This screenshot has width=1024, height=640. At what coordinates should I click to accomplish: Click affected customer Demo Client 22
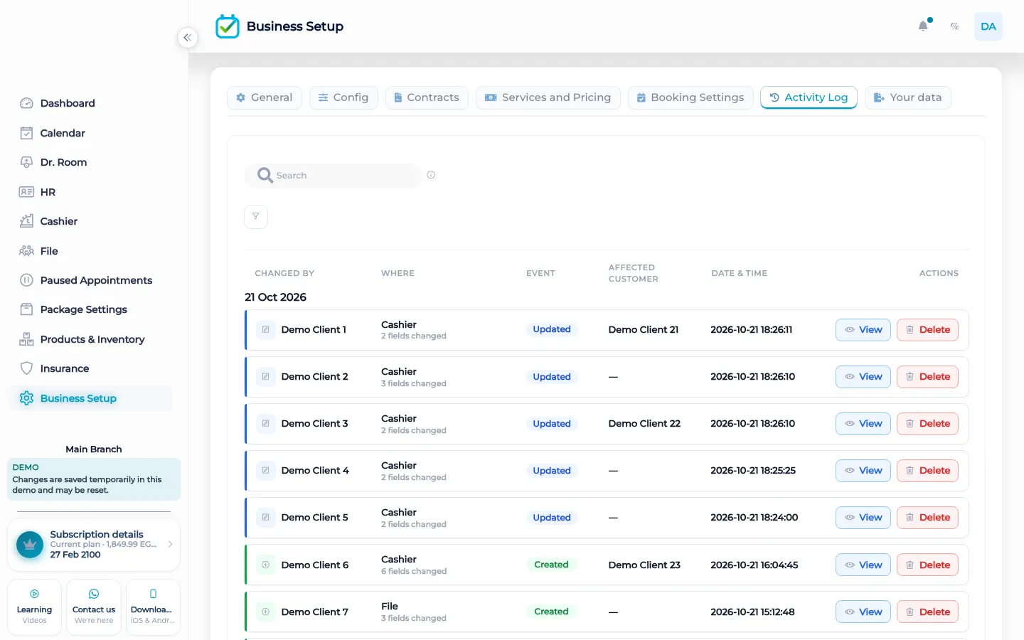pos(644,424)
